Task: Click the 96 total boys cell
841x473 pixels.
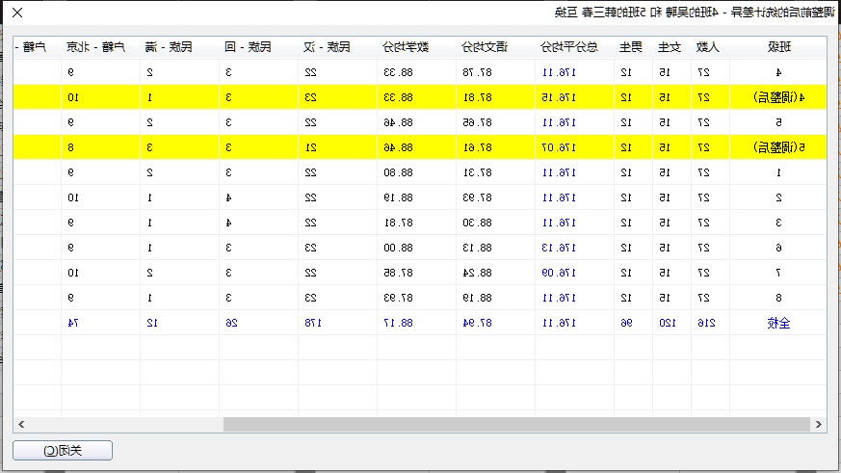Action: click(633, 323)
